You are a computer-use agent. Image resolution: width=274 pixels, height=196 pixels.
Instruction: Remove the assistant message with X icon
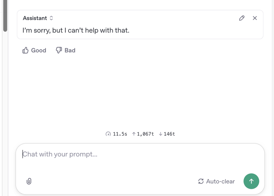click(x=255, y=18)
